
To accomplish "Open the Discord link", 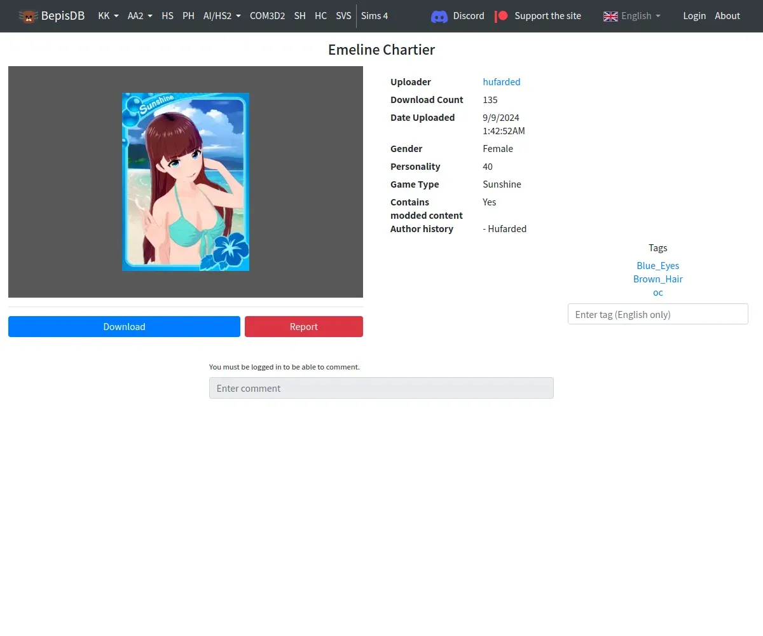I will click(458, 16).
